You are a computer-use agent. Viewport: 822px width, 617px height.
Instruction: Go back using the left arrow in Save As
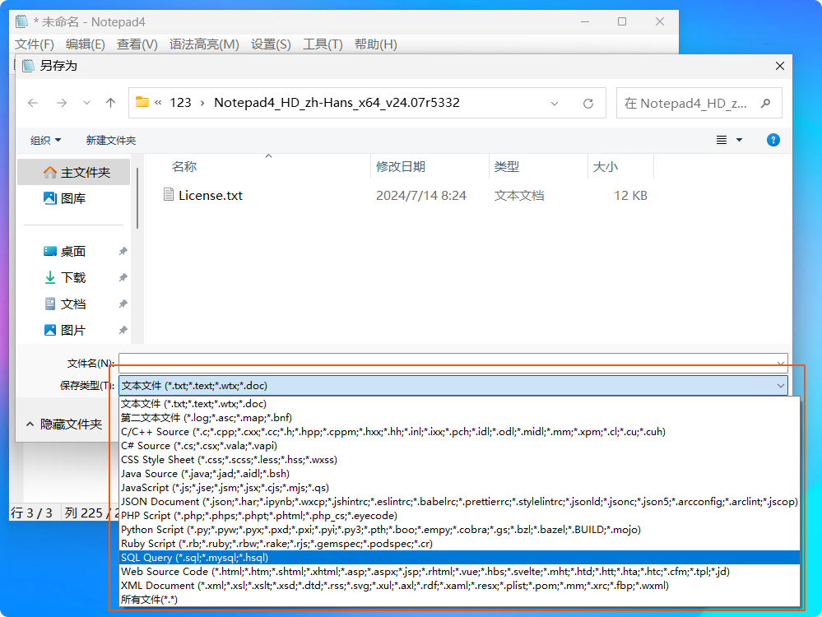click(x=33, y=104)
